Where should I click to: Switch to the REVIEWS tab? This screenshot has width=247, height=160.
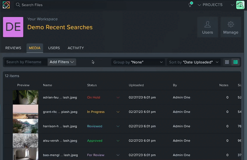(13, 48)
